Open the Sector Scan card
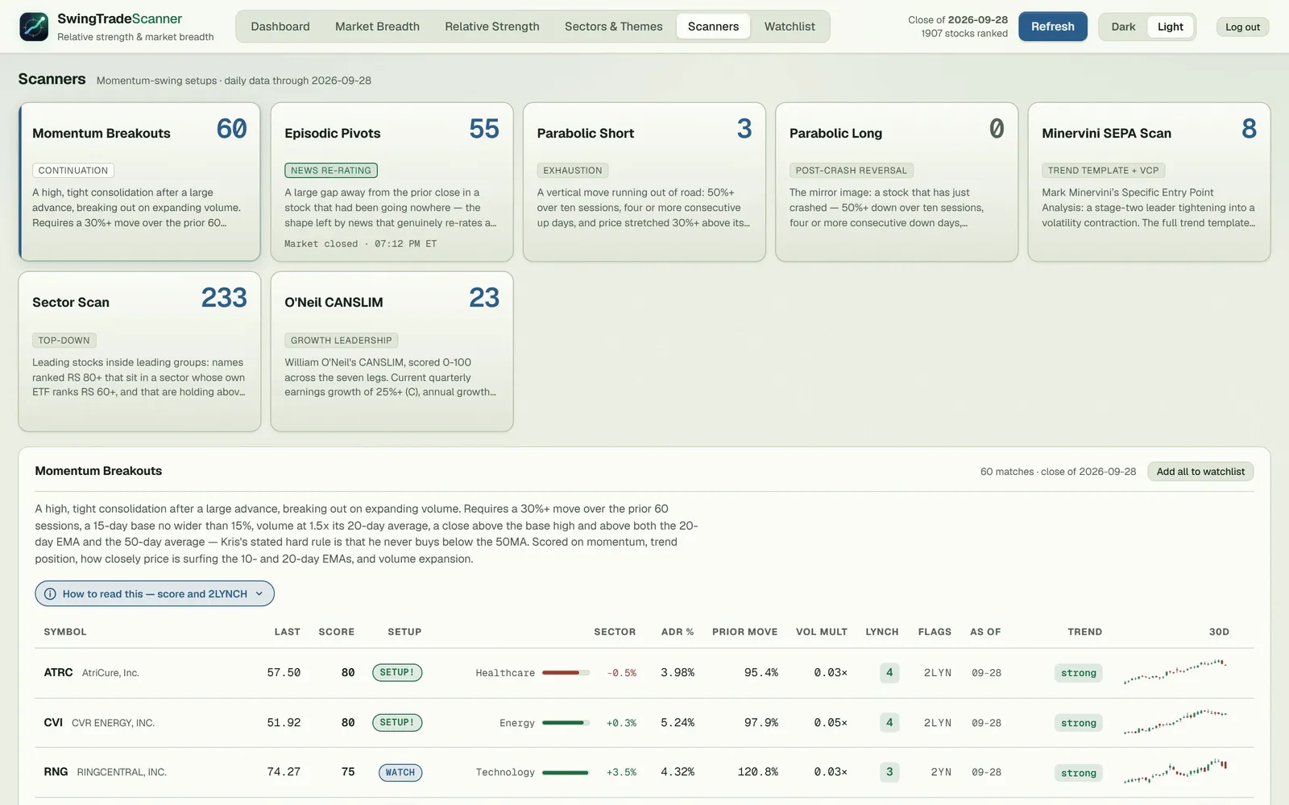 click(139, 352)
